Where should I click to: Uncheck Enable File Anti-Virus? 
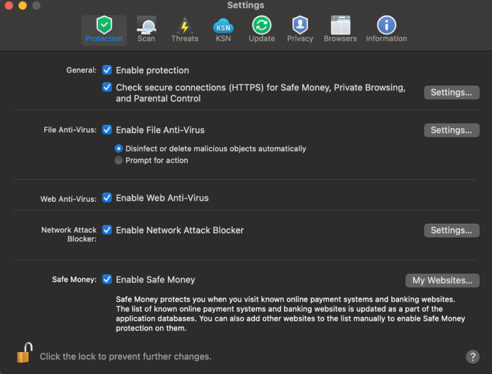coord(107,130)
